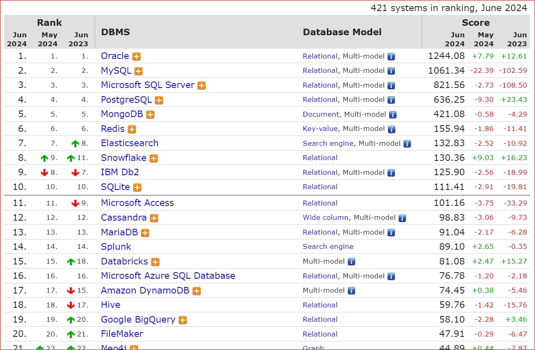Open the Cassandra link
The height and width of the screenshot is (350, 535).
[124, 217]
